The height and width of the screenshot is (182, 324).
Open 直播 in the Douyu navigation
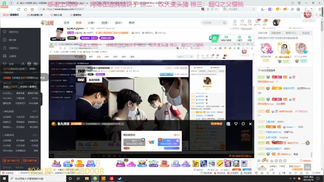coord(78,23)
